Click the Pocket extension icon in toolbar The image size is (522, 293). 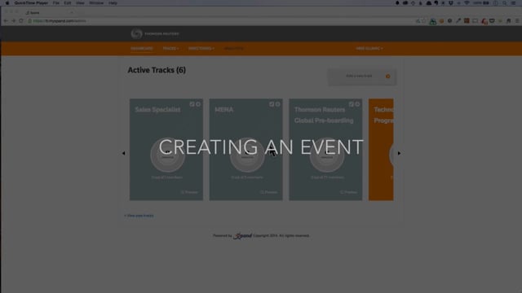(492, 21)
